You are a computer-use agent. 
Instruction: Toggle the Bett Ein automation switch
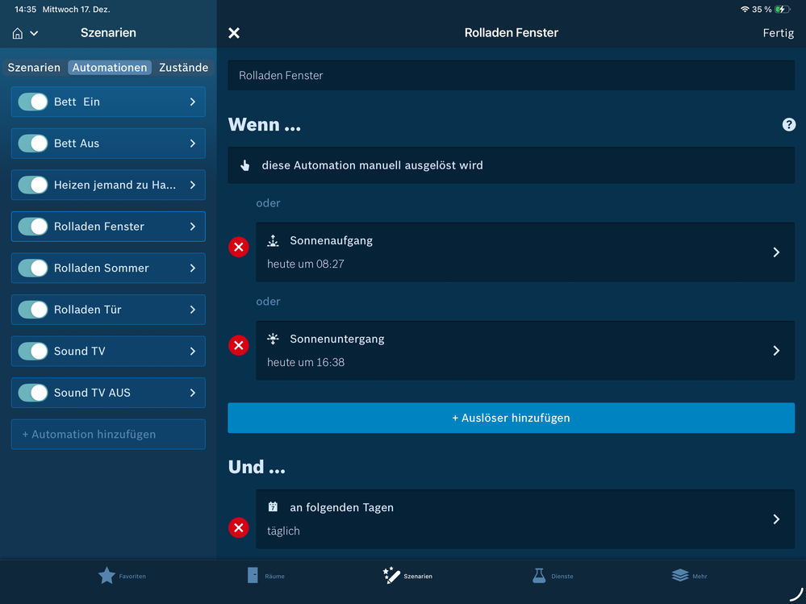pyautogui.click(x=33, y=102)
